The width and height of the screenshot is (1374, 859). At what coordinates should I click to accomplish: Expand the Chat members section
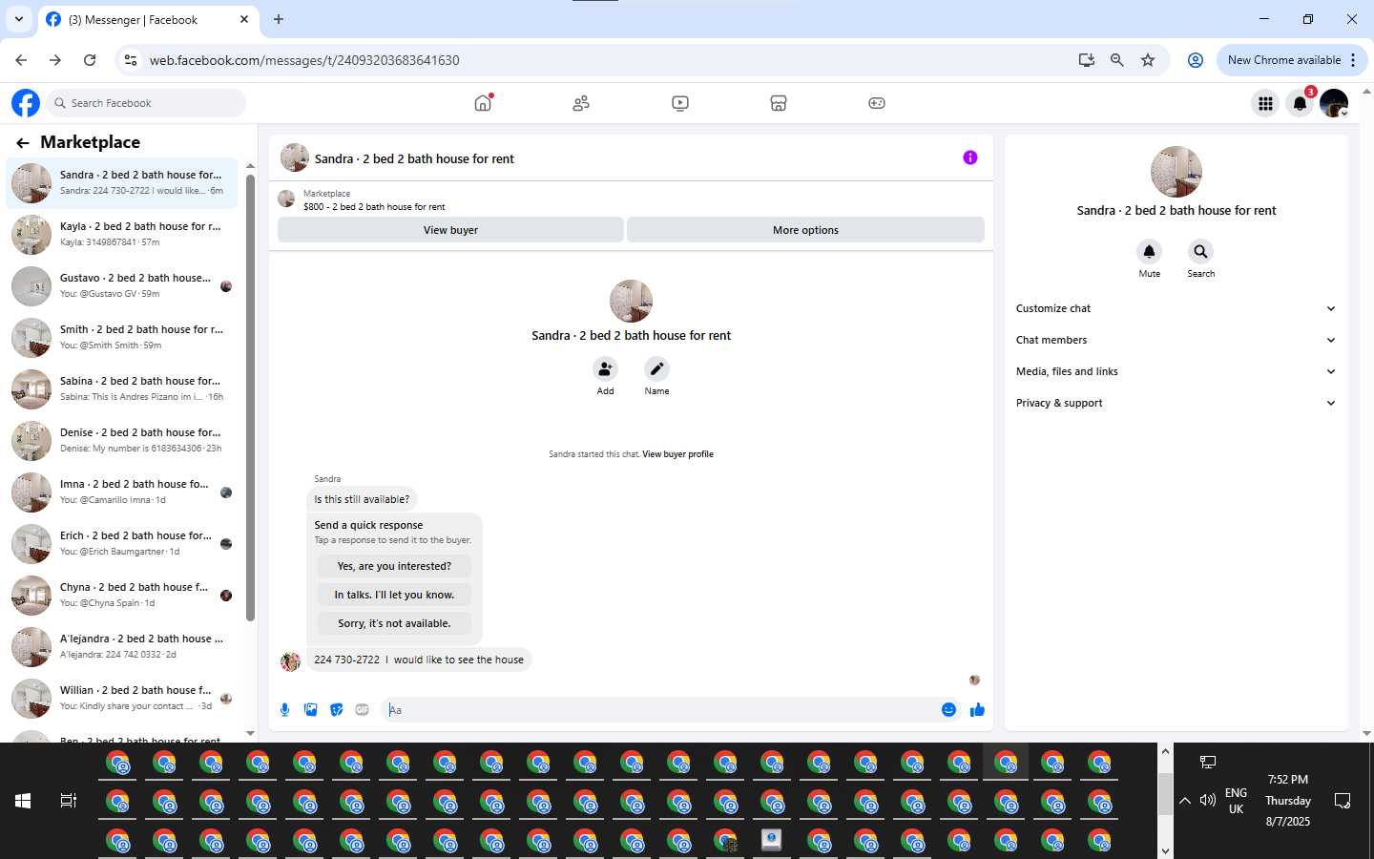click(1176, 340)
